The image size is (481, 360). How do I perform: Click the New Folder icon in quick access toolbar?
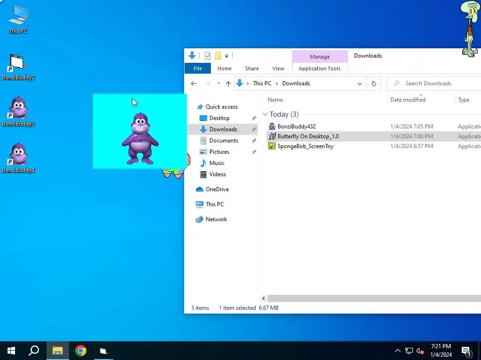(x=218, y=56)
